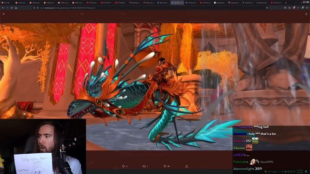Click username "daemmerlight" in chat
The width and height of the screenshot is (310, 174).
243,169
